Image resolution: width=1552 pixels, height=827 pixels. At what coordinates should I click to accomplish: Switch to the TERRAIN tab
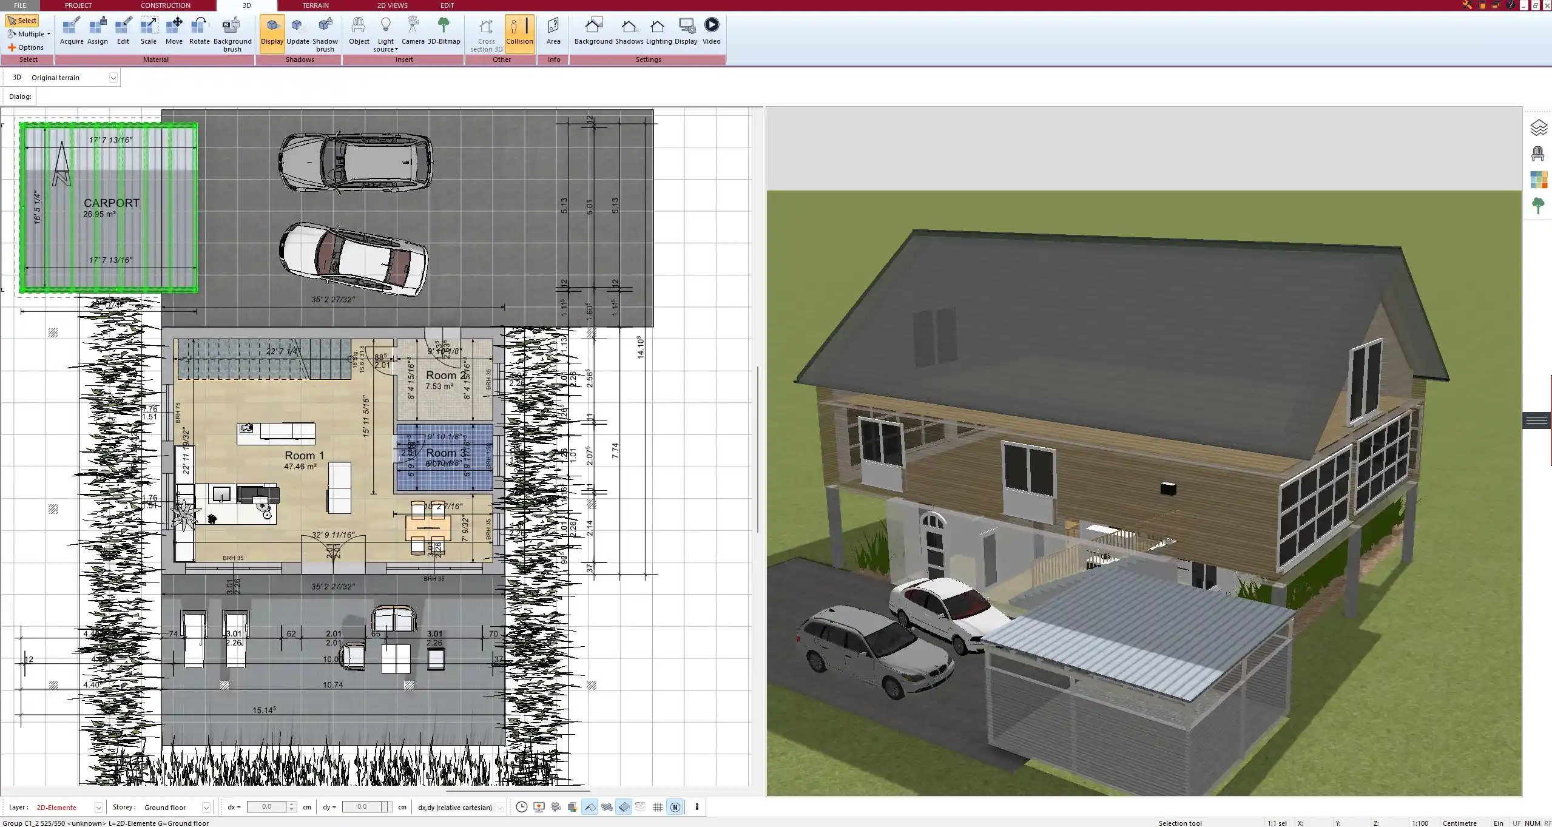315,5
